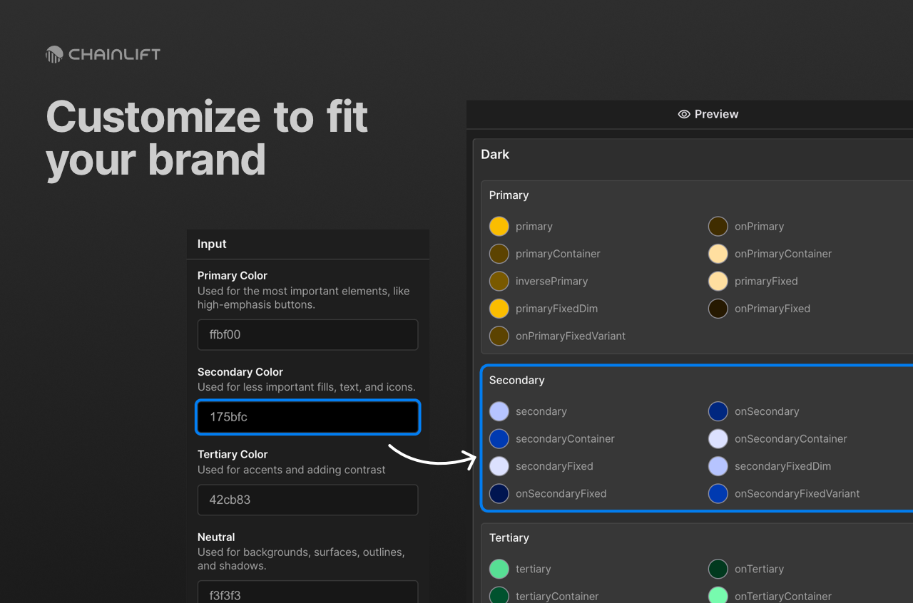This screenshot has width=913, height=603.
Task: Select the onSecondaryFixedVariant color swatch
Action: [x=718, y=493]
